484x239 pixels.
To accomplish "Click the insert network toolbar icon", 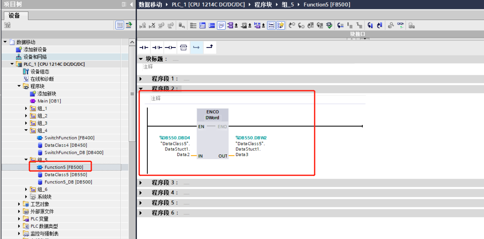I will [x=143, y=25].
